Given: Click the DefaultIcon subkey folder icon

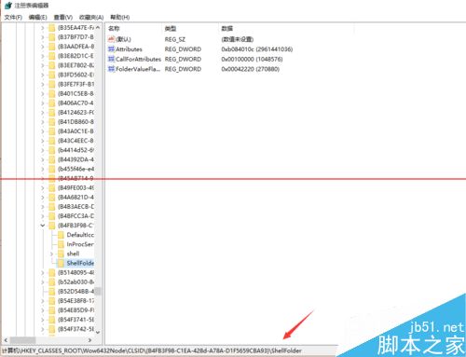Looking at the screenshot, I should pos(61,235).
